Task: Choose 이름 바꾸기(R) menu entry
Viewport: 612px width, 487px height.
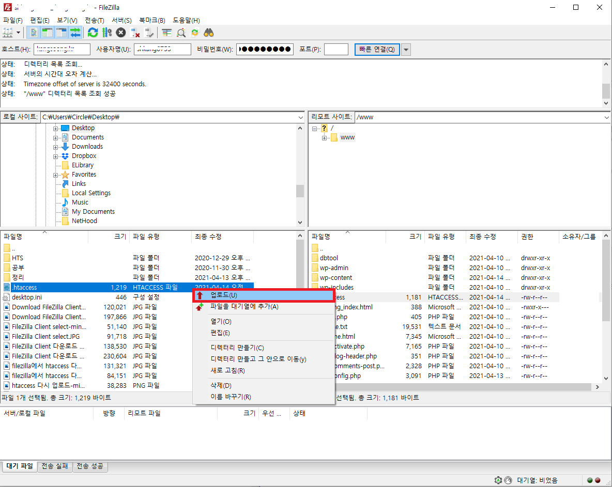Action: [x=264, y=397]
